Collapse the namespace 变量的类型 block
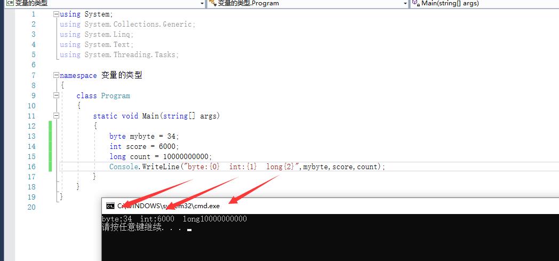The height and width of the screenshot is (261, 559). click(57, 76)
